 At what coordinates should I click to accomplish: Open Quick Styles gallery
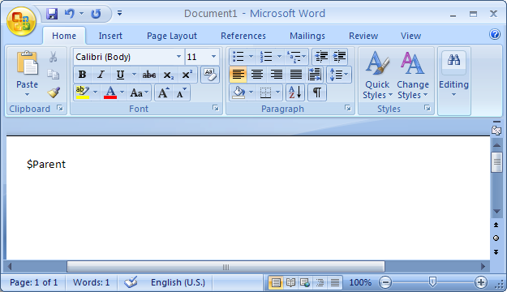(x=377, y=75)
